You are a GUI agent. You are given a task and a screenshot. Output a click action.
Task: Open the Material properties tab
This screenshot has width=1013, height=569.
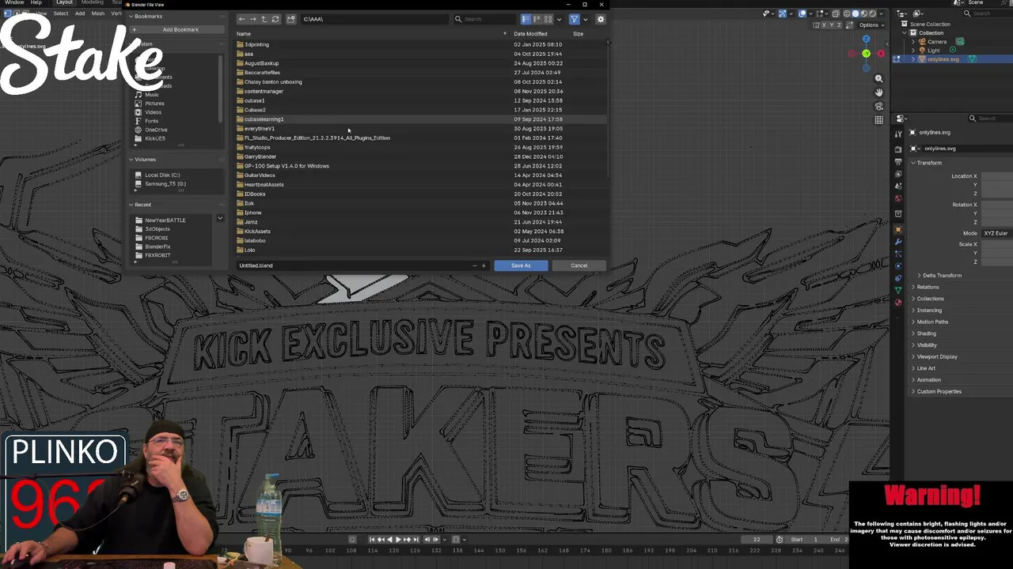[898, 302]
